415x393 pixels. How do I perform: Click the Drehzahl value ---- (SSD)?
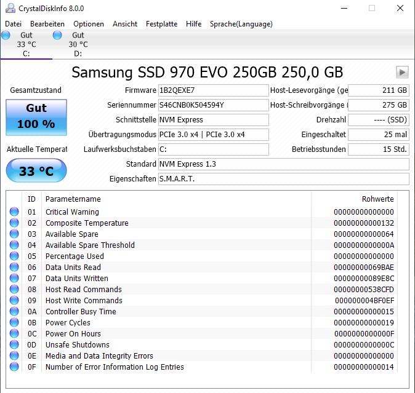[x=379, y=120]
